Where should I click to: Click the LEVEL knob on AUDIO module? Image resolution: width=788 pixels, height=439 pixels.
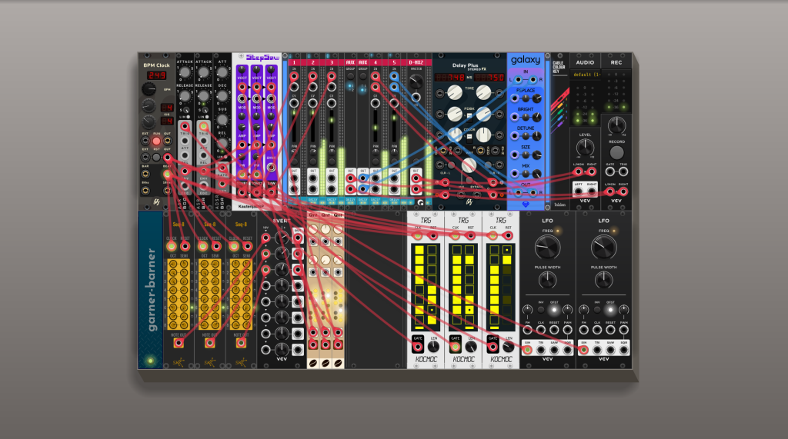click(585, 147)
